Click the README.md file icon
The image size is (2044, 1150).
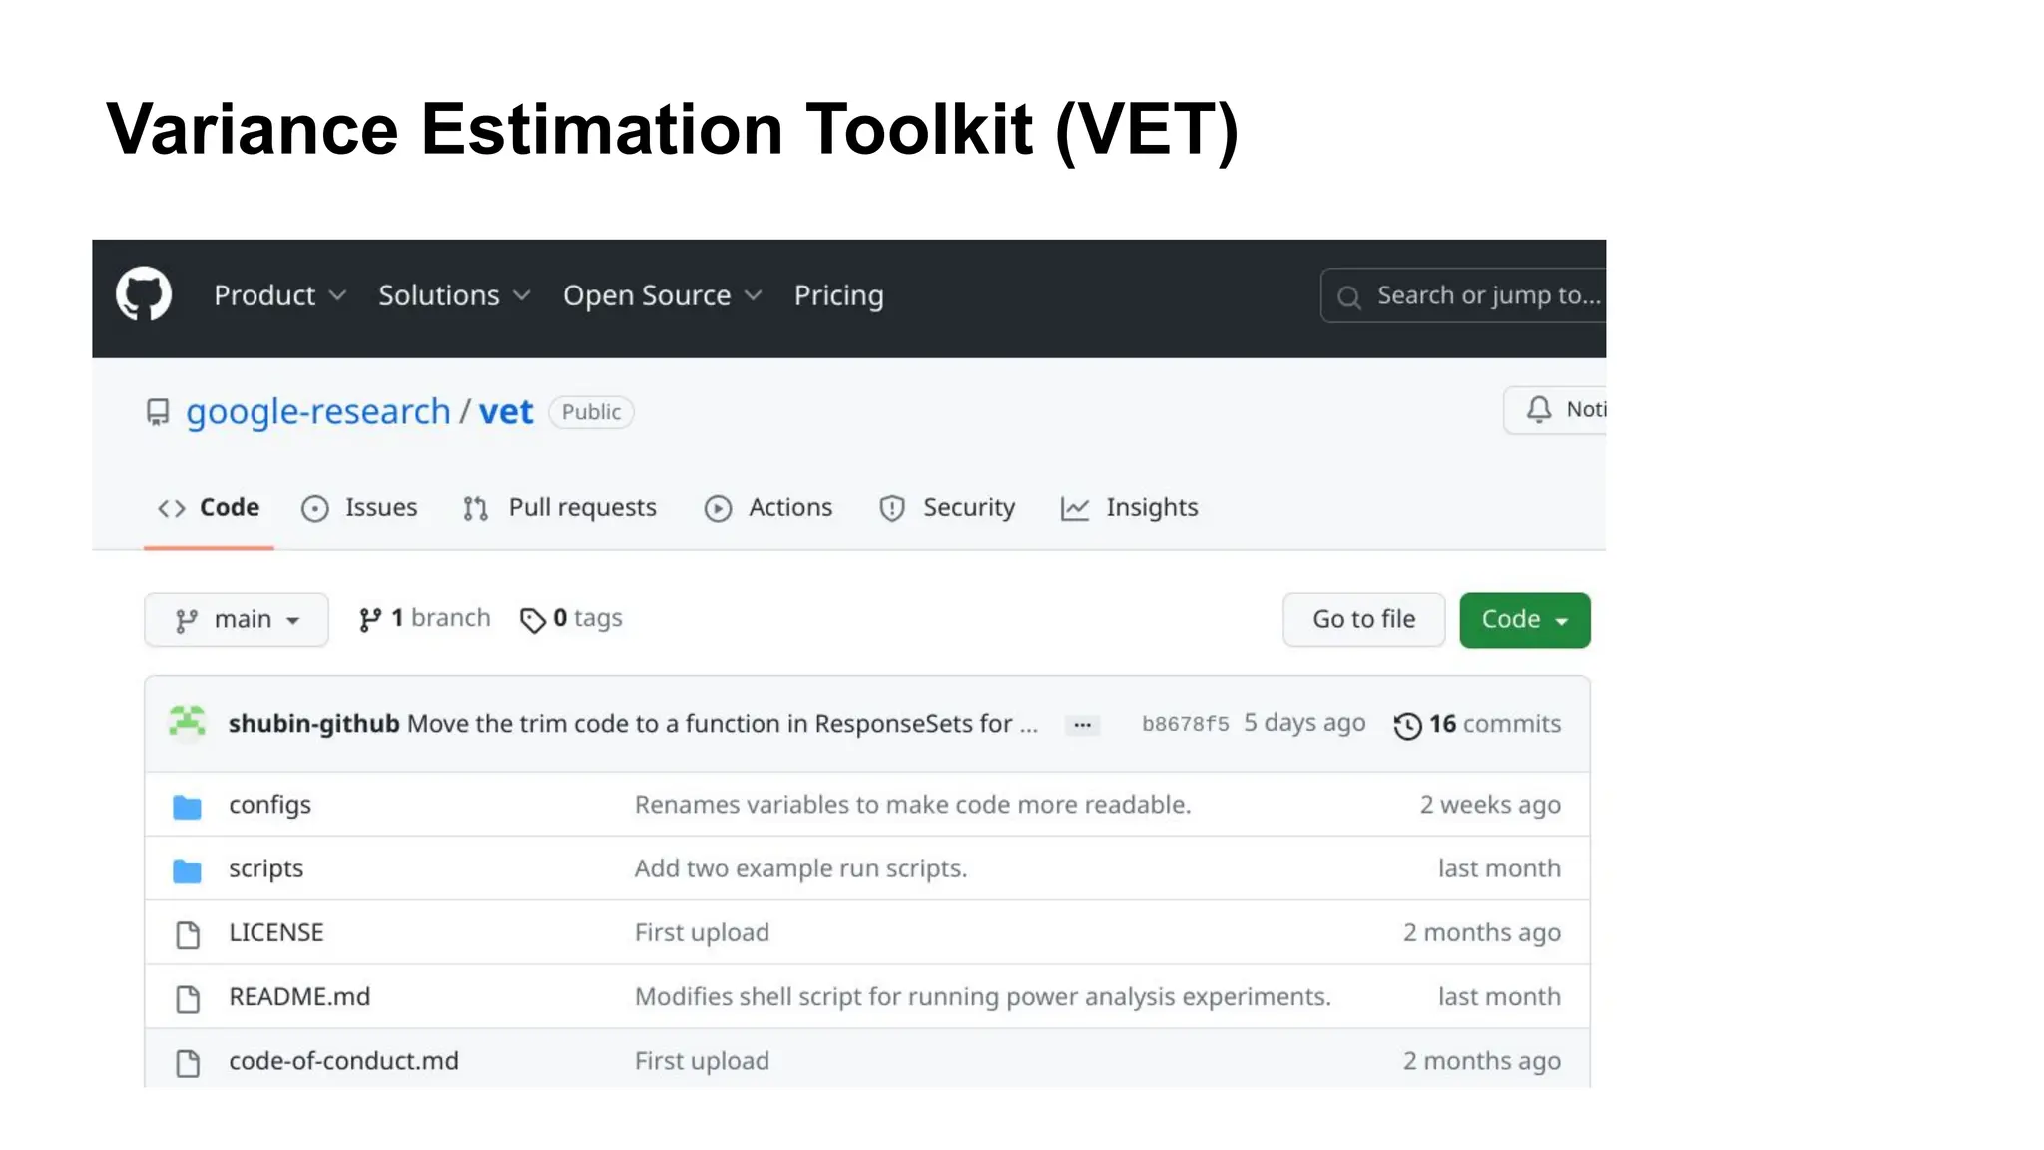point(188,999)
